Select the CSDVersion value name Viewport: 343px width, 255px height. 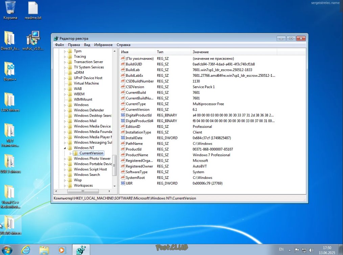(135, 87)
